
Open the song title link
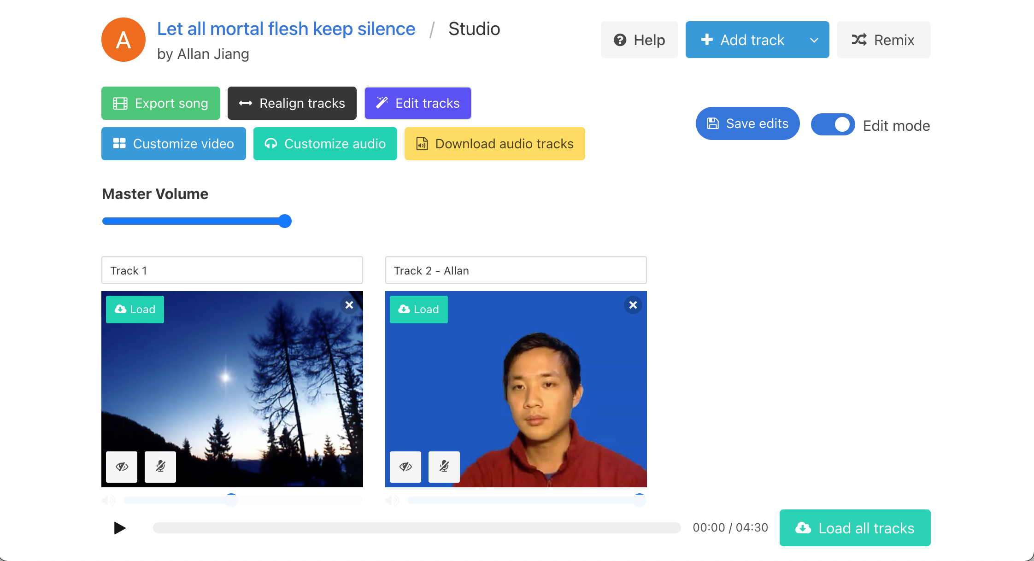click(286, 29)
